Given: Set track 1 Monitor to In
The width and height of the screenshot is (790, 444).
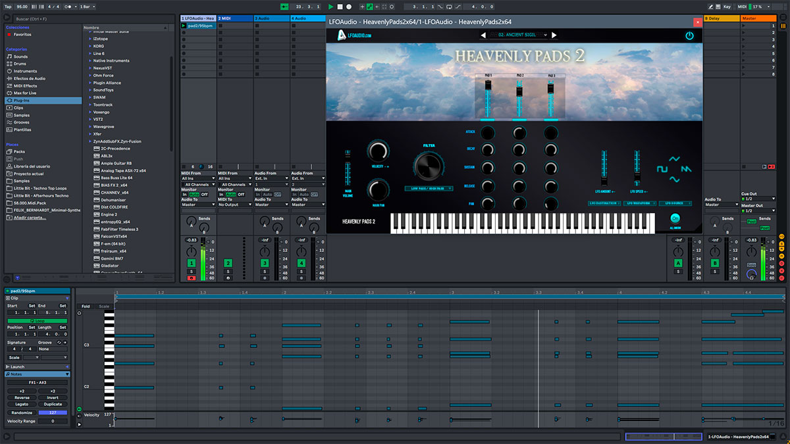Looking at the screenshot, I should (185, 194).
